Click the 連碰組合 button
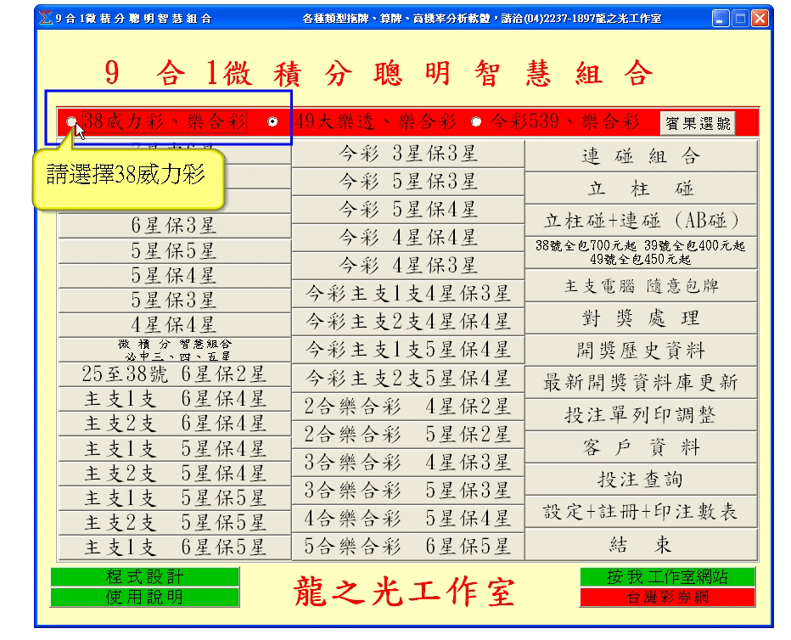 tap(641, 156)
